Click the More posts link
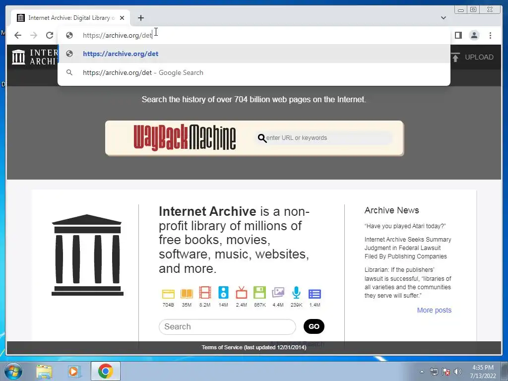The width and height of the screenshot is (508, 381). click(x=434, y=311)
